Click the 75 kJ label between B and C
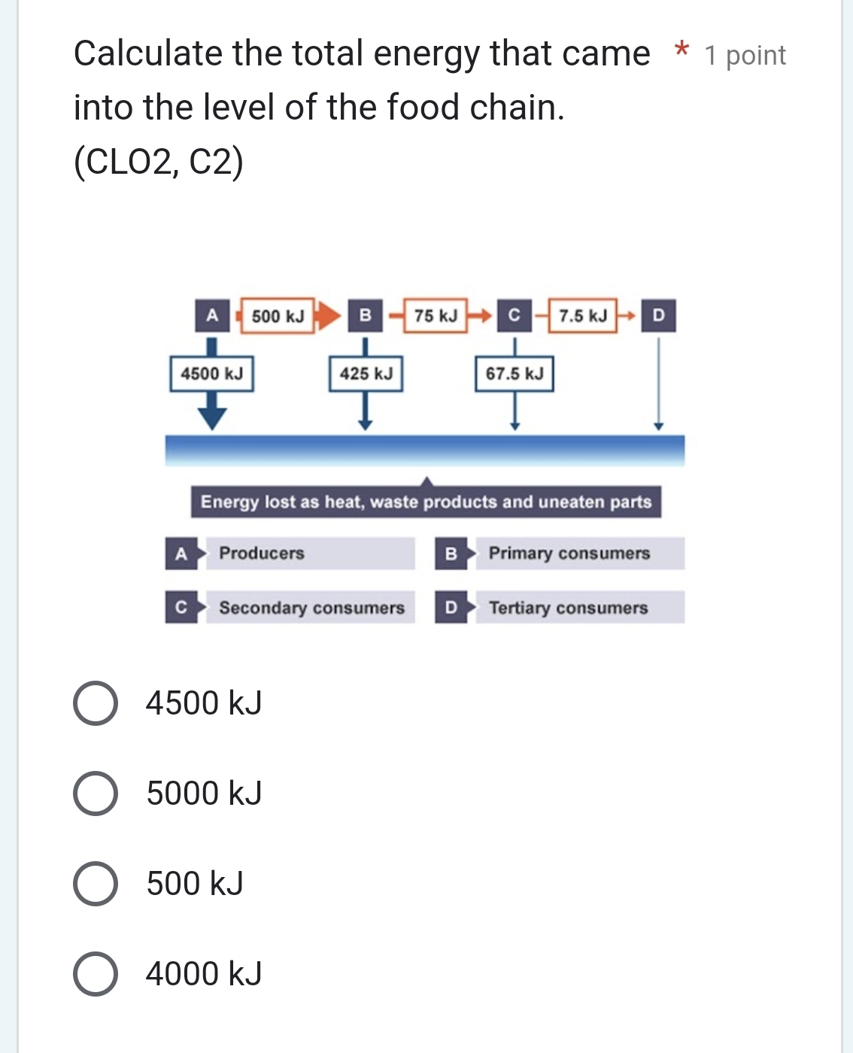The image size is (853, 1053). (434, 316)
